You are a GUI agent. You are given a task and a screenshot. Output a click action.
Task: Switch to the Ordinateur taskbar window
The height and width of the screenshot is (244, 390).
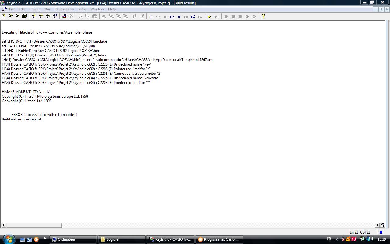[x=73, y=239]
